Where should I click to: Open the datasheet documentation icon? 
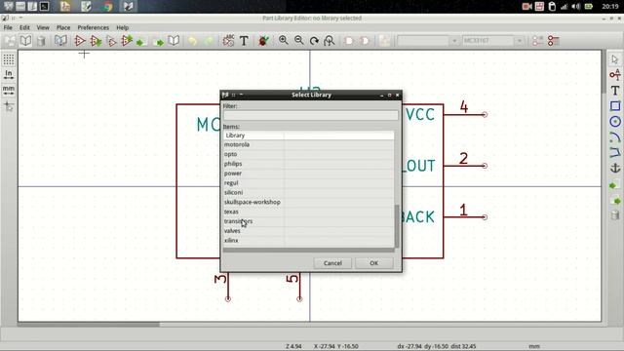point(384,41)
